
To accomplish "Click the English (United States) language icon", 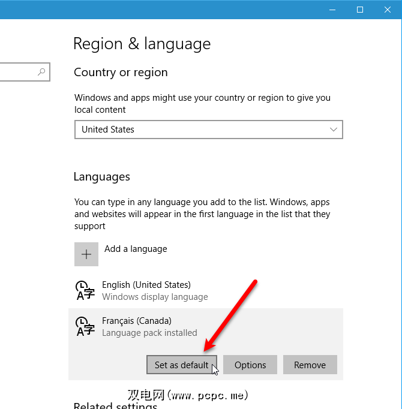I will click(x=85, y=291).
